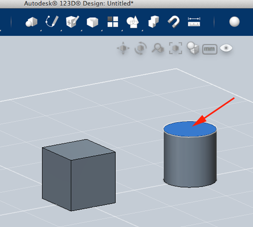Toggle the visibility eye icon
This screenshot has width=253, height=227.
(226, 48)
